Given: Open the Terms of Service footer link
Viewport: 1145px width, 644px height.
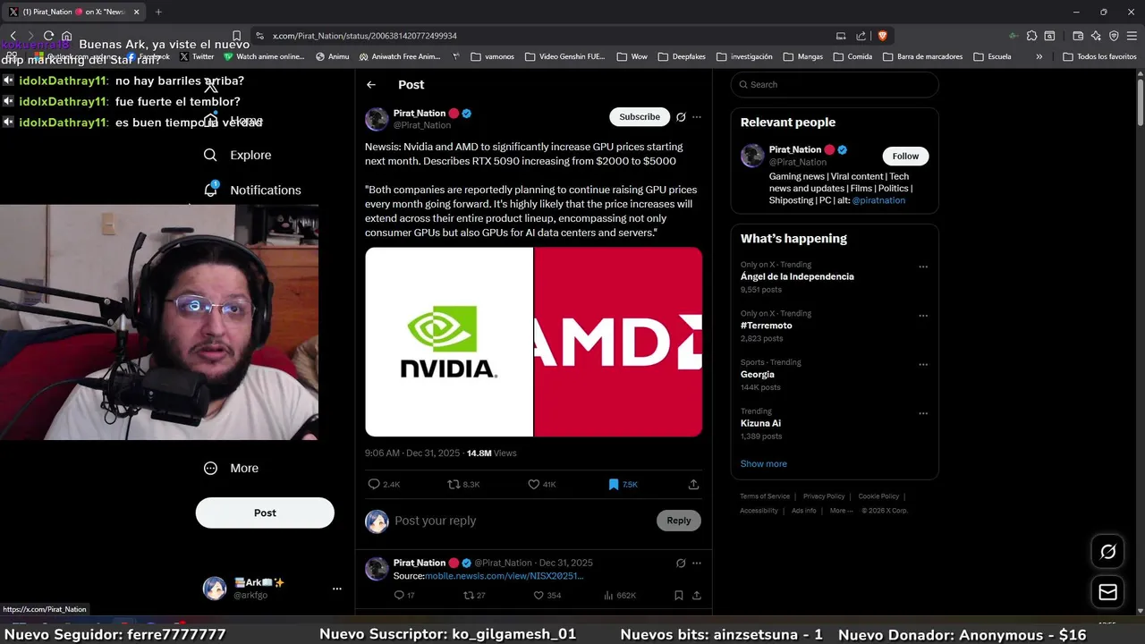Looking at the screenshot, I should (x=765, y=496).
